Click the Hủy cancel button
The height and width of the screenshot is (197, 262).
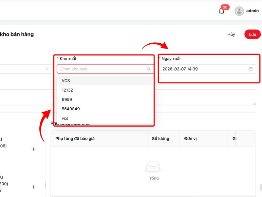[231, 34]
